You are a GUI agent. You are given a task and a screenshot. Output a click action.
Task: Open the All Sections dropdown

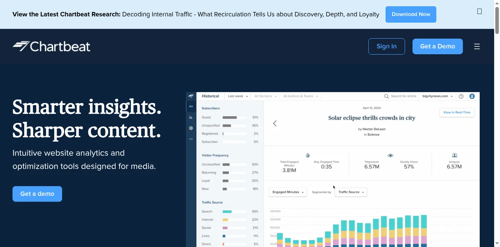tap(266, 96)
